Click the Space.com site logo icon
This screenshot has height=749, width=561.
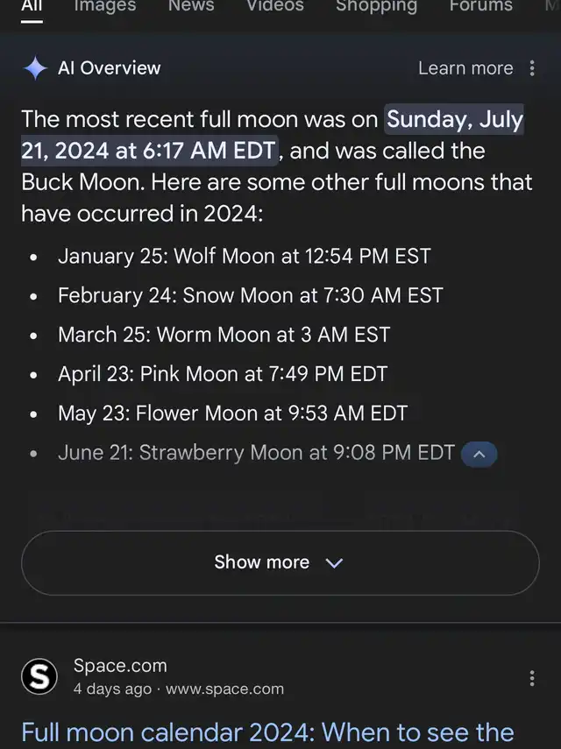39,676
